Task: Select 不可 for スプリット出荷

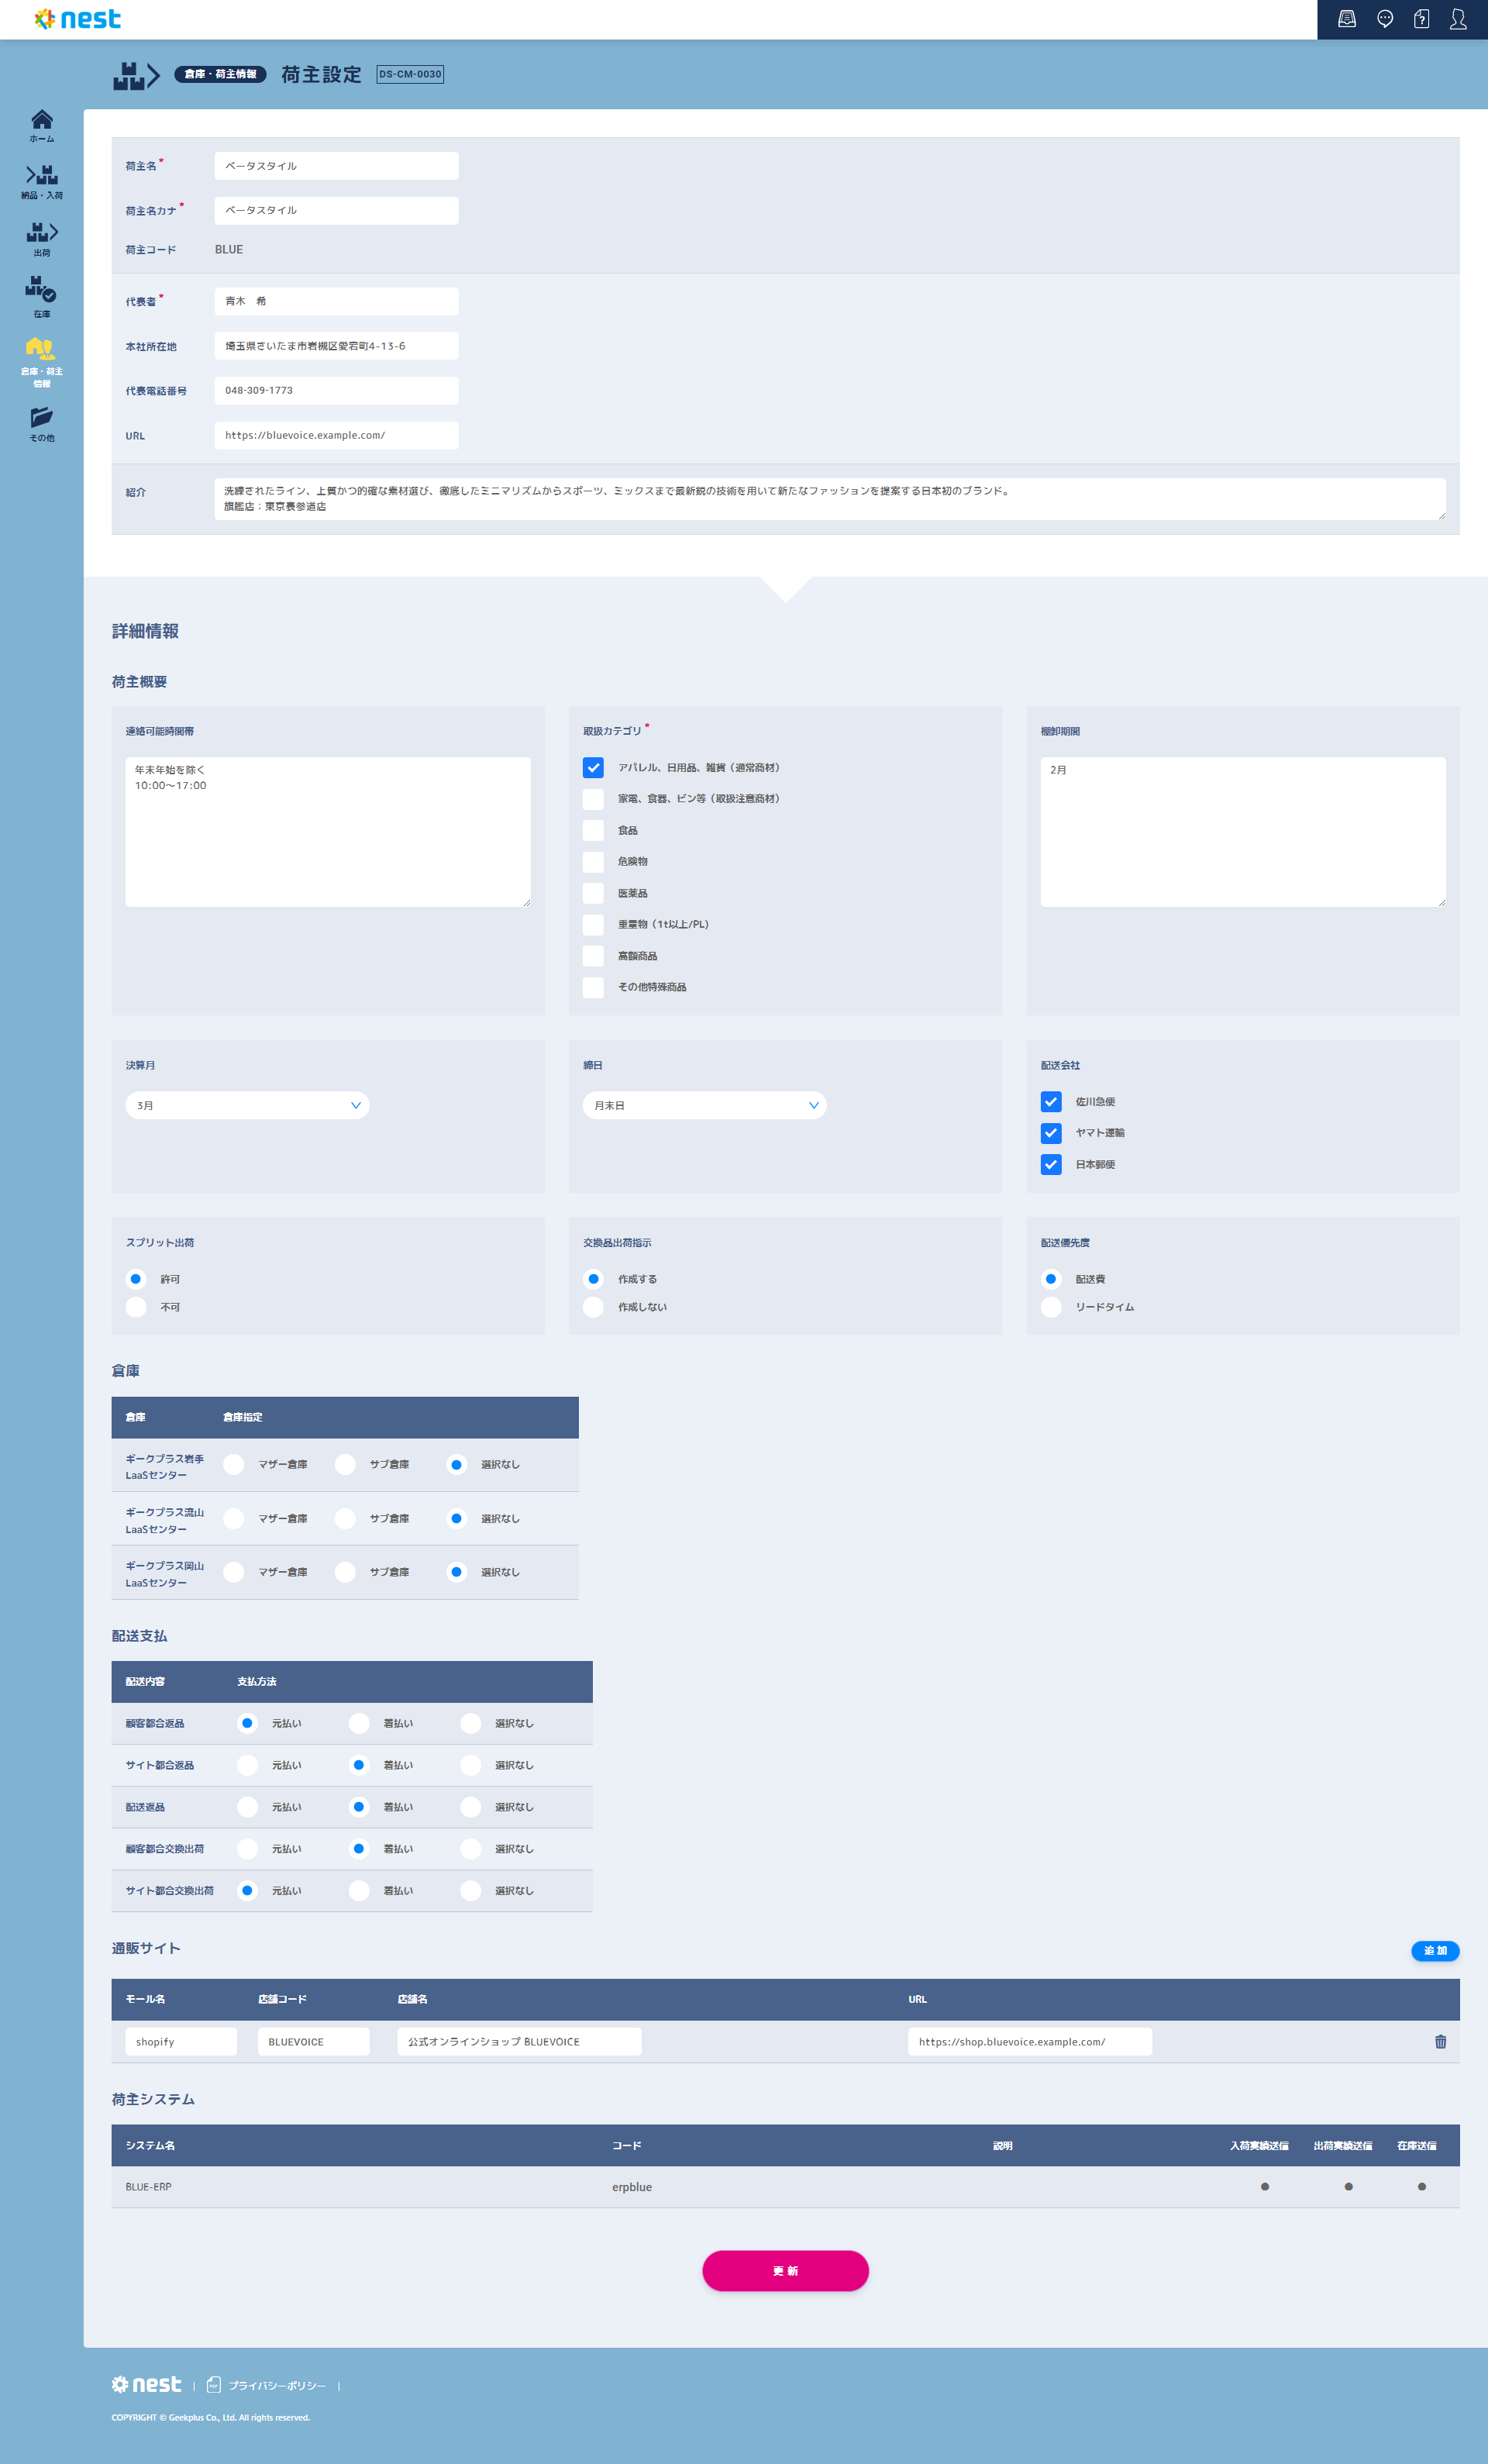Action: (x=136, y=1306)
